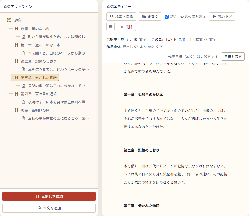Click the 目標を設定 button
The image size is (249, 216).
coord(233,57)
